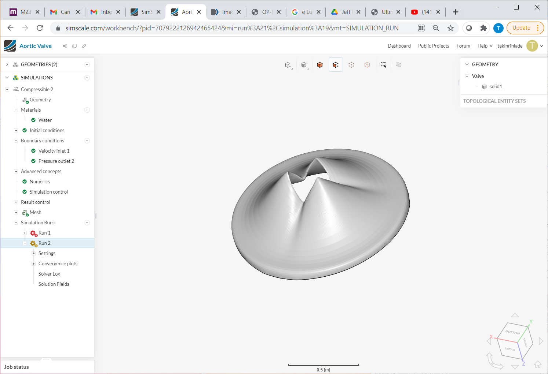Click the check icon beside Water material
The width and height of the screenshot is (548, 374).
pos(34,120)
